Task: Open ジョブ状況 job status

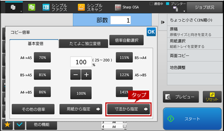Action: (x=204, y=7)
